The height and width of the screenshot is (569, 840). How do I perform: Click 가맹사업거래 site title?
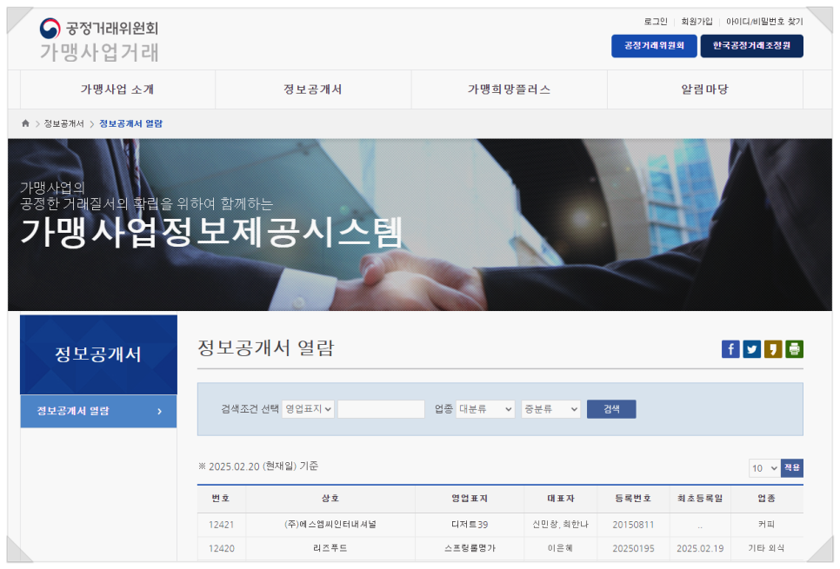click(100, 52)
